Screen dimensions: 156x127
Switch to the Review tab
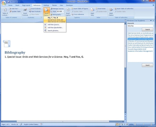pos(54,5)
